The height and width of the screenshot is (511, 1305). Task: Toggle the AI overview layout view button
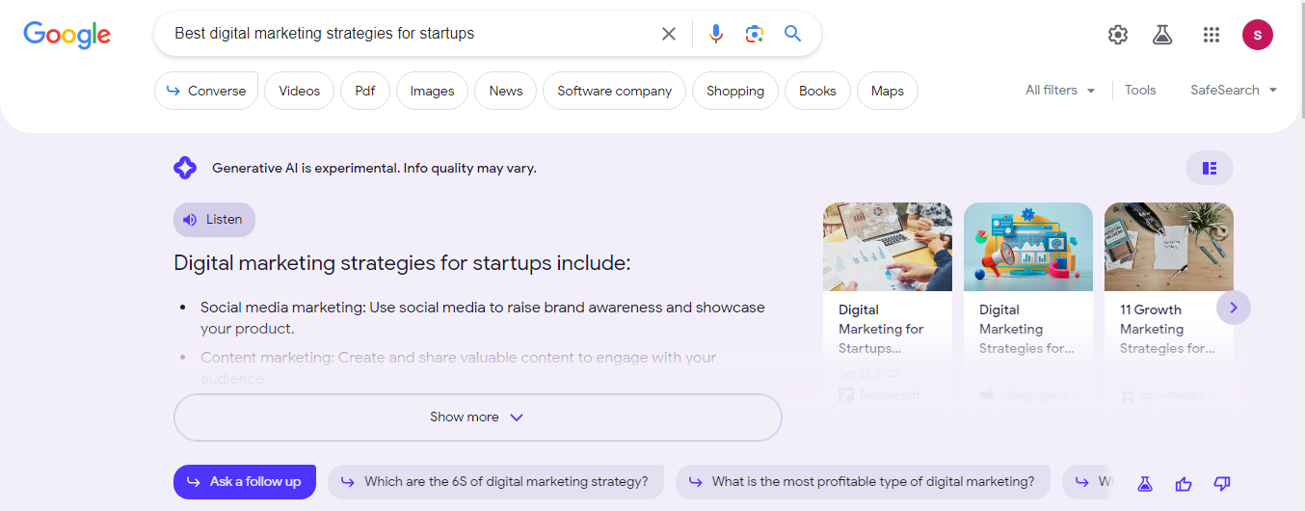1209,168
